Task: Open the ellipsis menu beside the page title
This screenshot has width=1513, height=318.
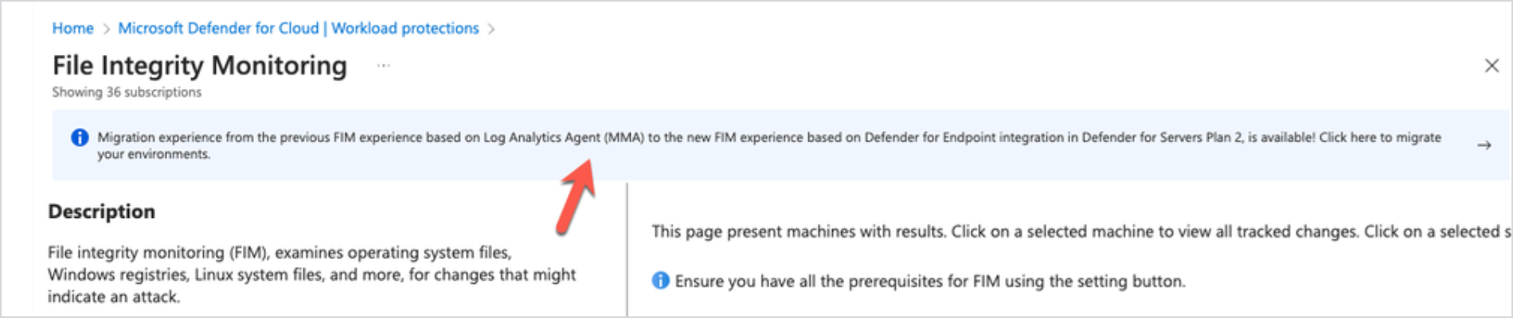Action: [384, 65]
